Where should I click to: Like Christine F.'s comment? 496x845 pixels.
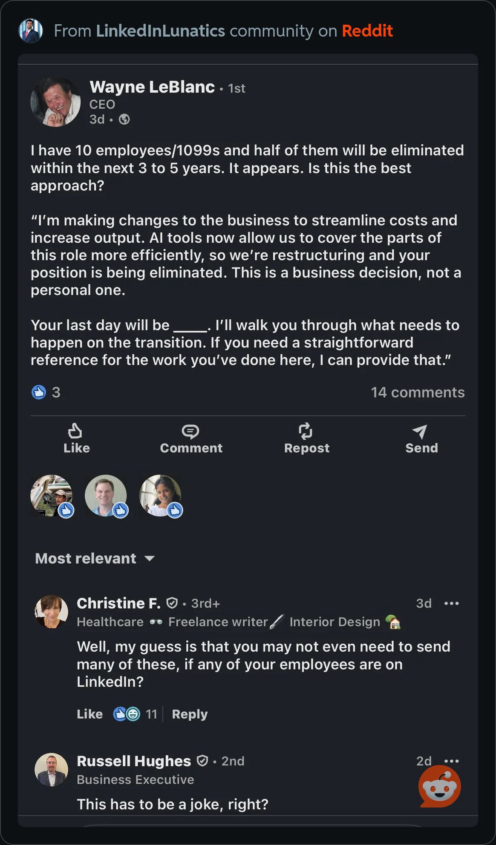pyautogui.click(x=89, y=714)
